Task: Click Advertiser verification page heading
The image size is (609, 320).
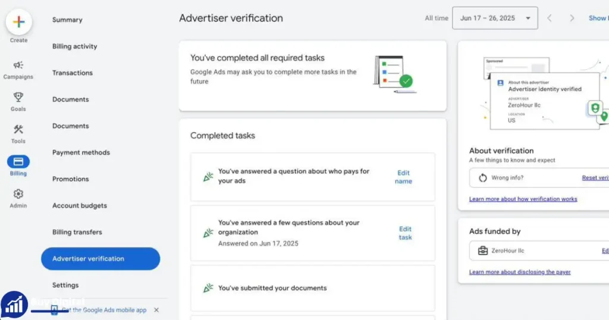Action: point(231,18)
